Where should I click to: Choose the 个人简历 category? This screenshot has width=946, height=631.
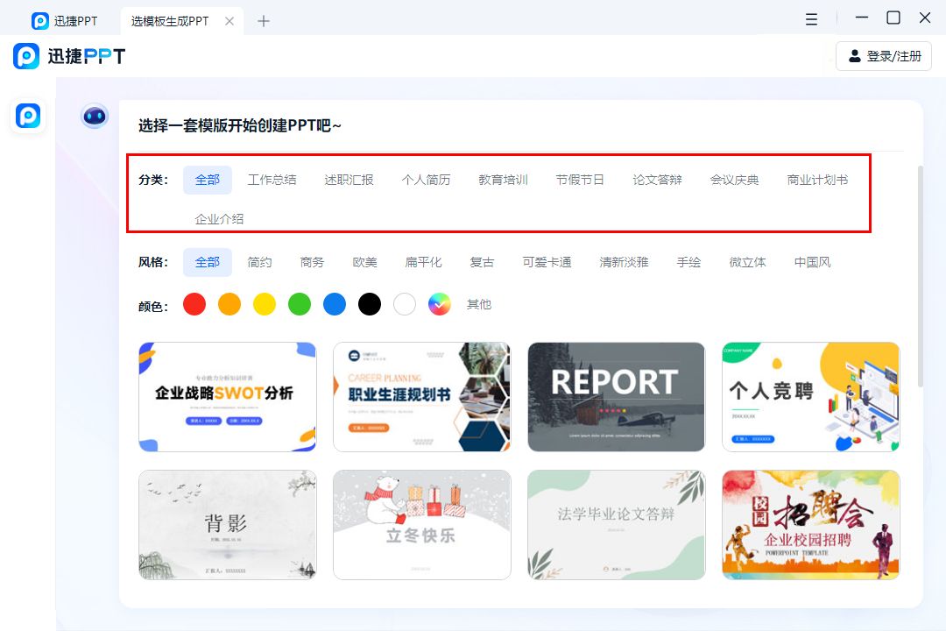[426, 180]
